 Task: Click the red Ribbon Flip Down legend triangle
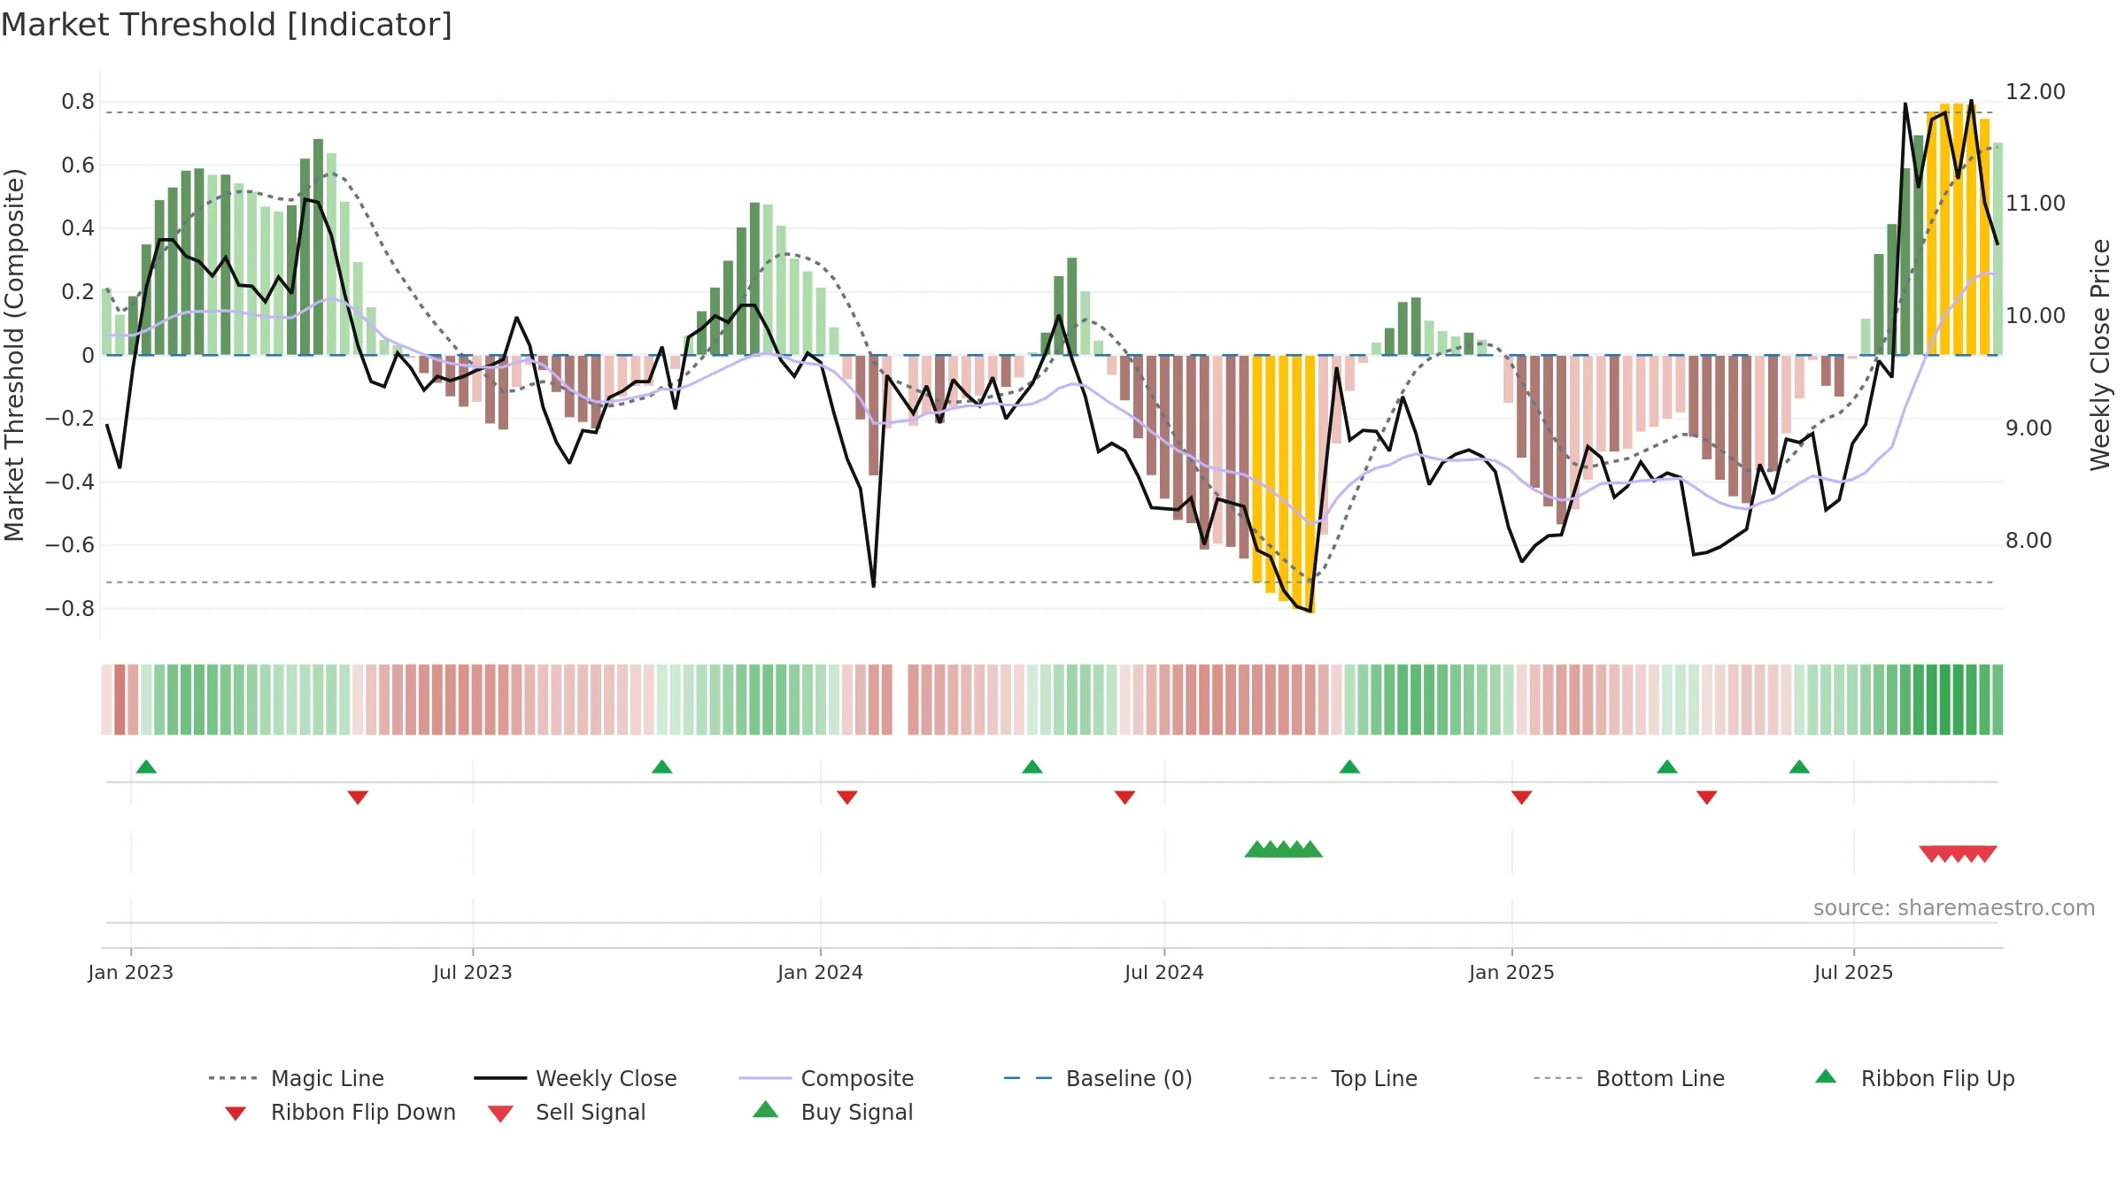(236, 1114)
